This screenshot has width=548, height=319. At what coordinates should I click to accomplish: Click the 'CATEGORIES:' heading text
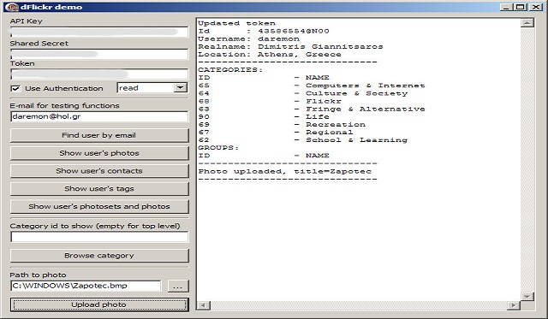tap(230, 70)
